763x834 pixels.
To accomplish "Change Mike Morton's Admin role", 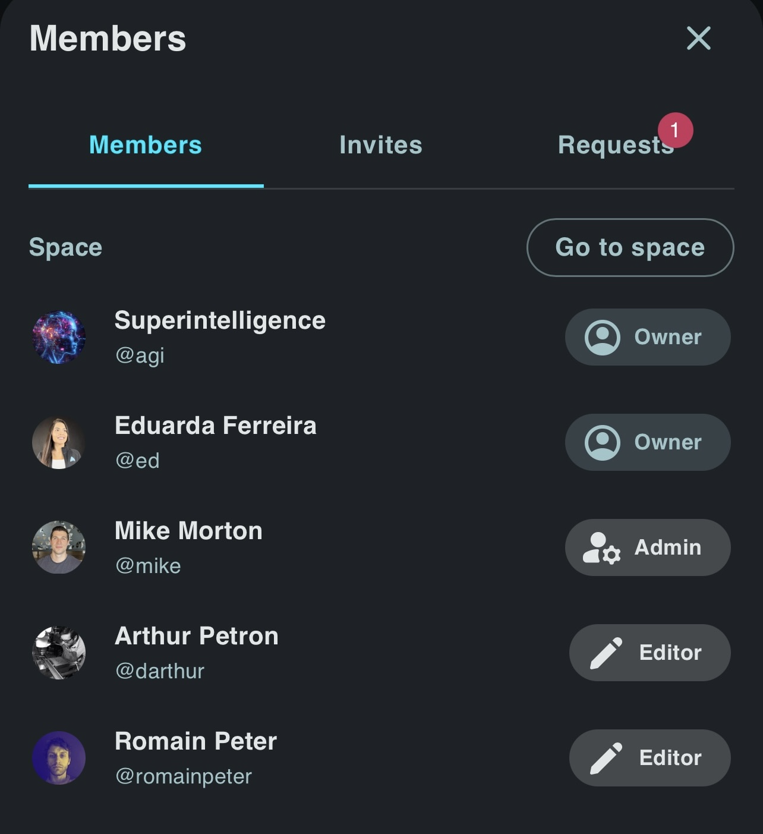I will click(647, 547).
